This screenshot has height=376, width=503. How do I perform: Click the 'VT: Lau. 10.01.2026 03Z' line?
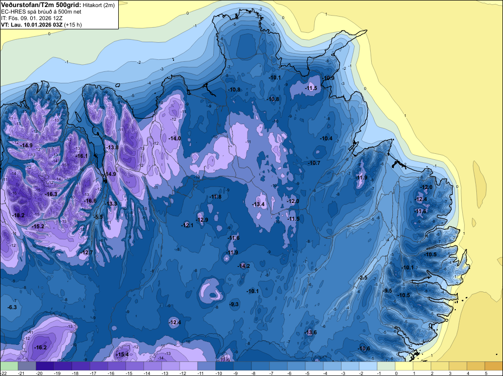click(x=32, y=25)
